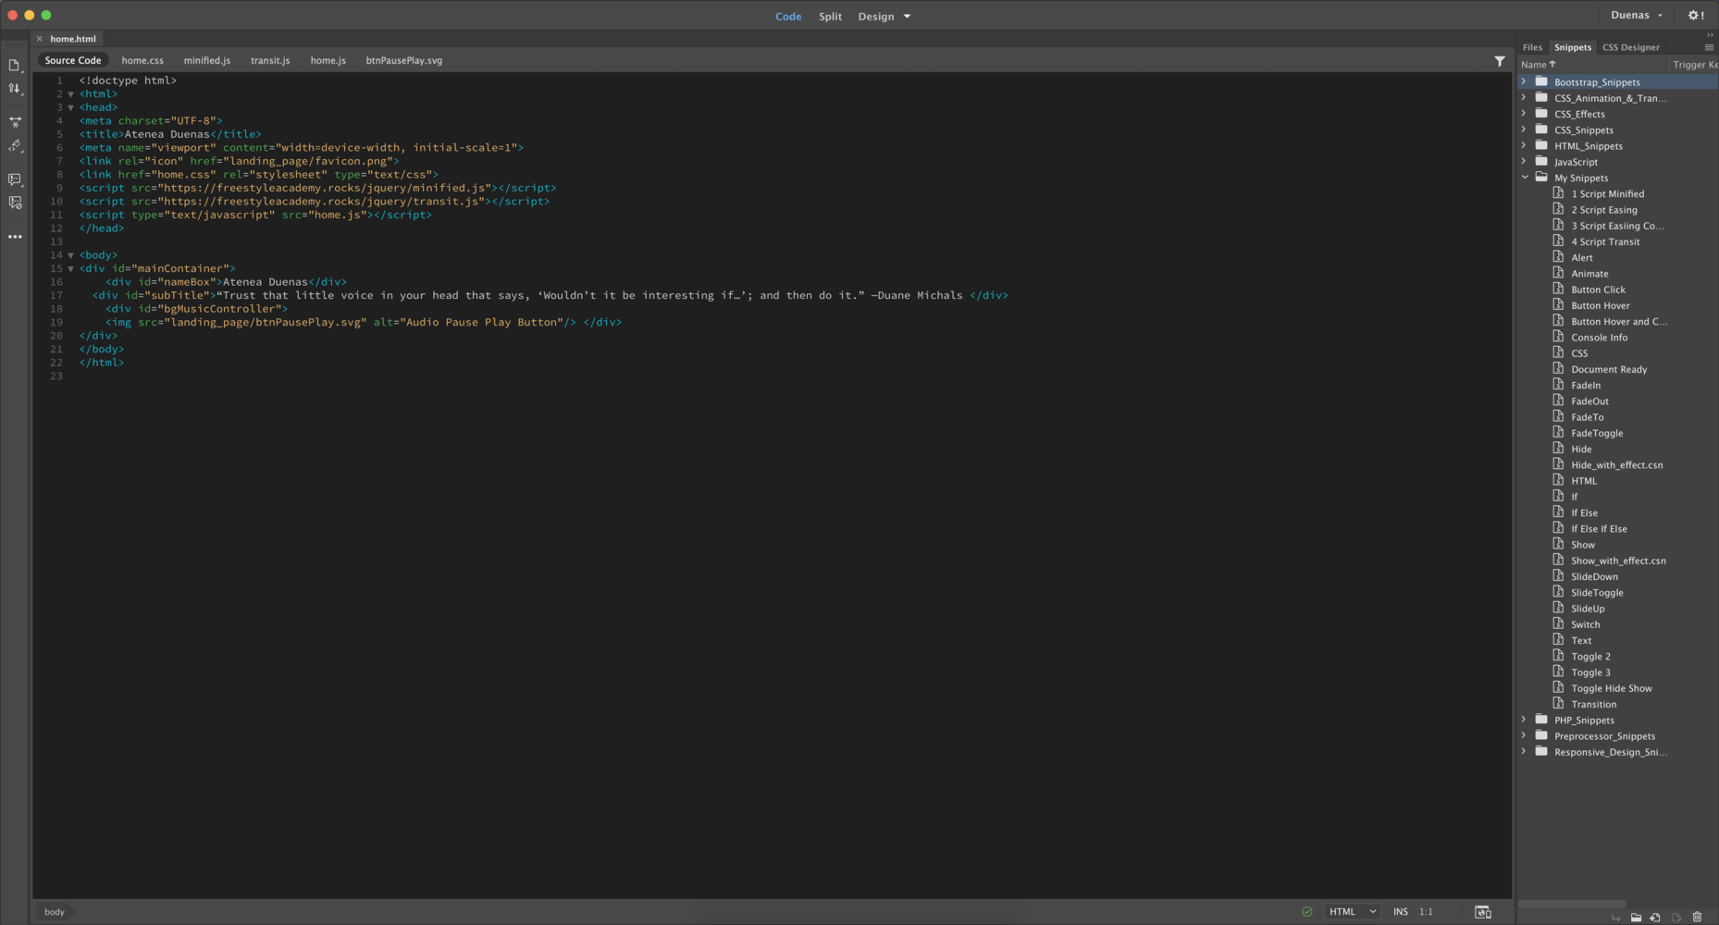Switch to Design view

875,17
